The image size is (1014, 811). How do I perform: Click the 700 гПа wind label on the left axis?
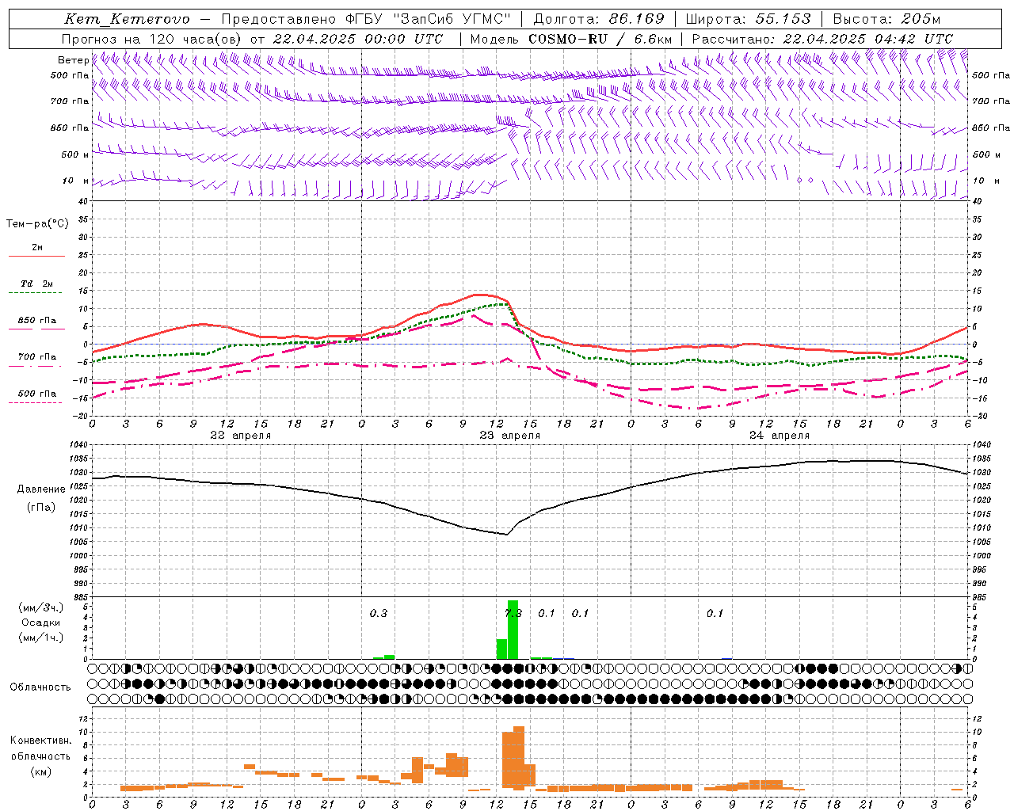coord(70,101)
